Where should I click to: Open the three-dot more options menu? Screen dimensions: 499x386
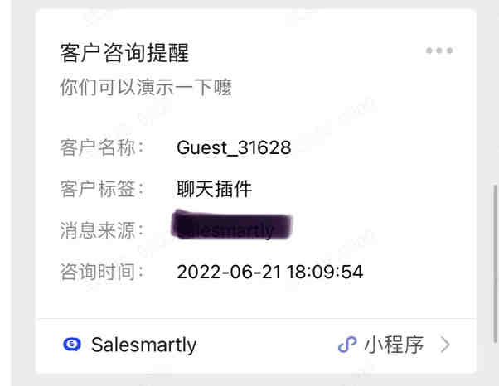[439, 51]
